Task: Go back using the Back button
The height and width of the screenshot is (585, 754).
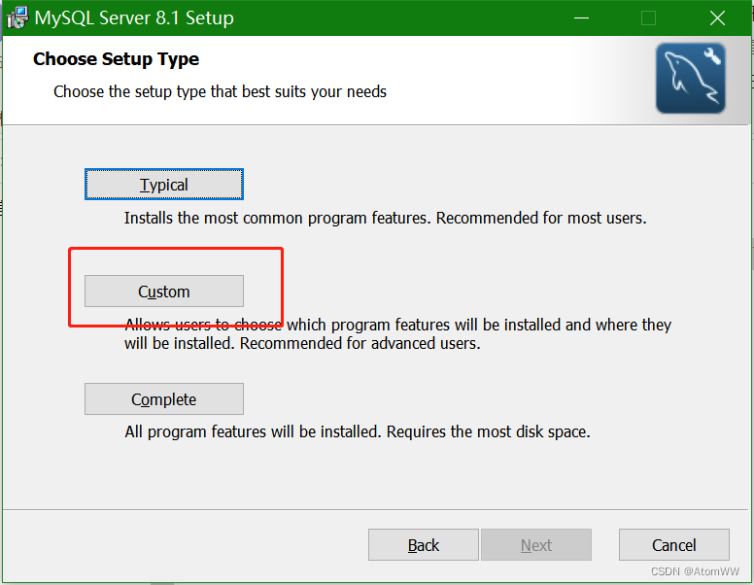Action: click(424, 544)
